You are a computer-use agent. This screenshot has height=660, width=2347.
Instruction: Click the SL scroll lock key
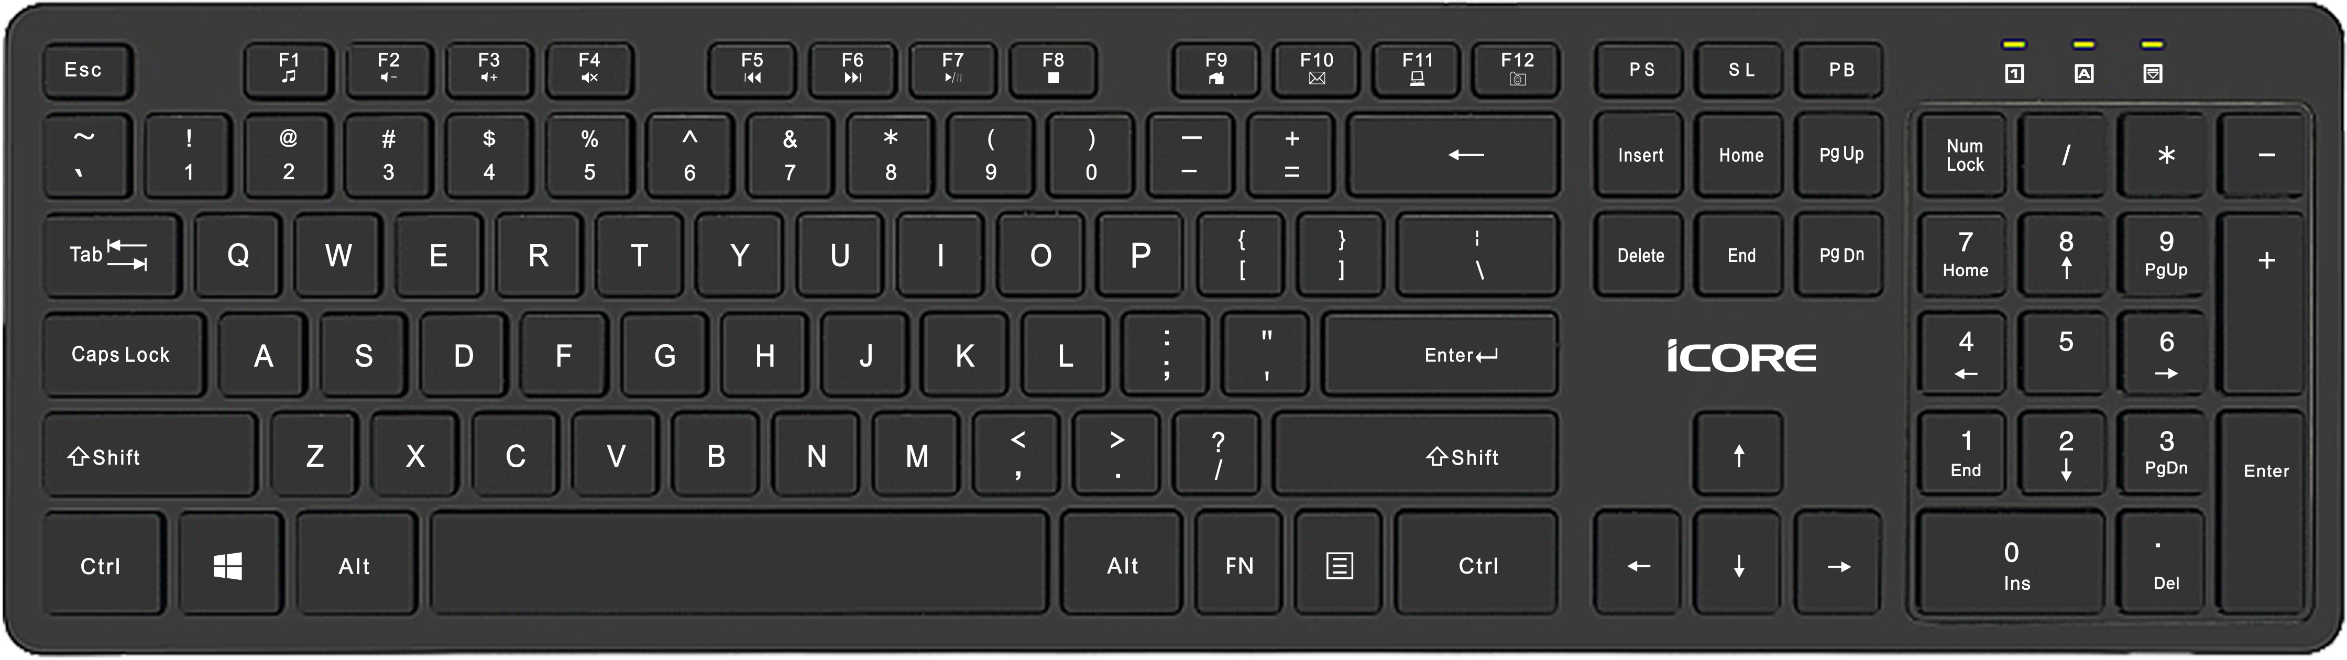(x=1741, y=69)
